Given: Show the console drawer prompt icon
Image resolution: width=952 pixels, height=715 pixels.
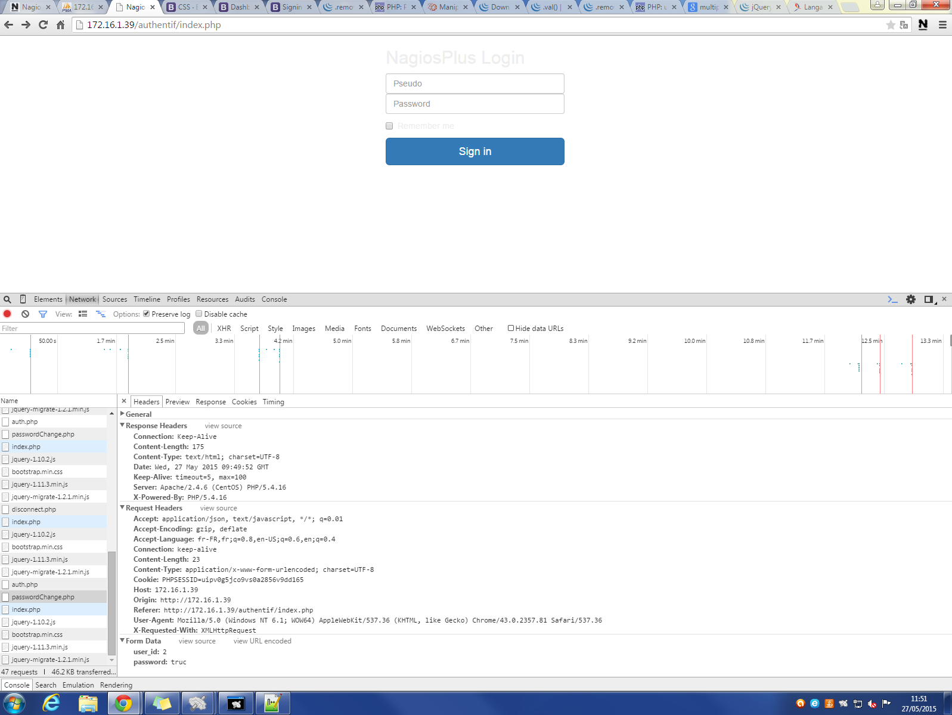Looking at the screenshot, I should 892,299.
